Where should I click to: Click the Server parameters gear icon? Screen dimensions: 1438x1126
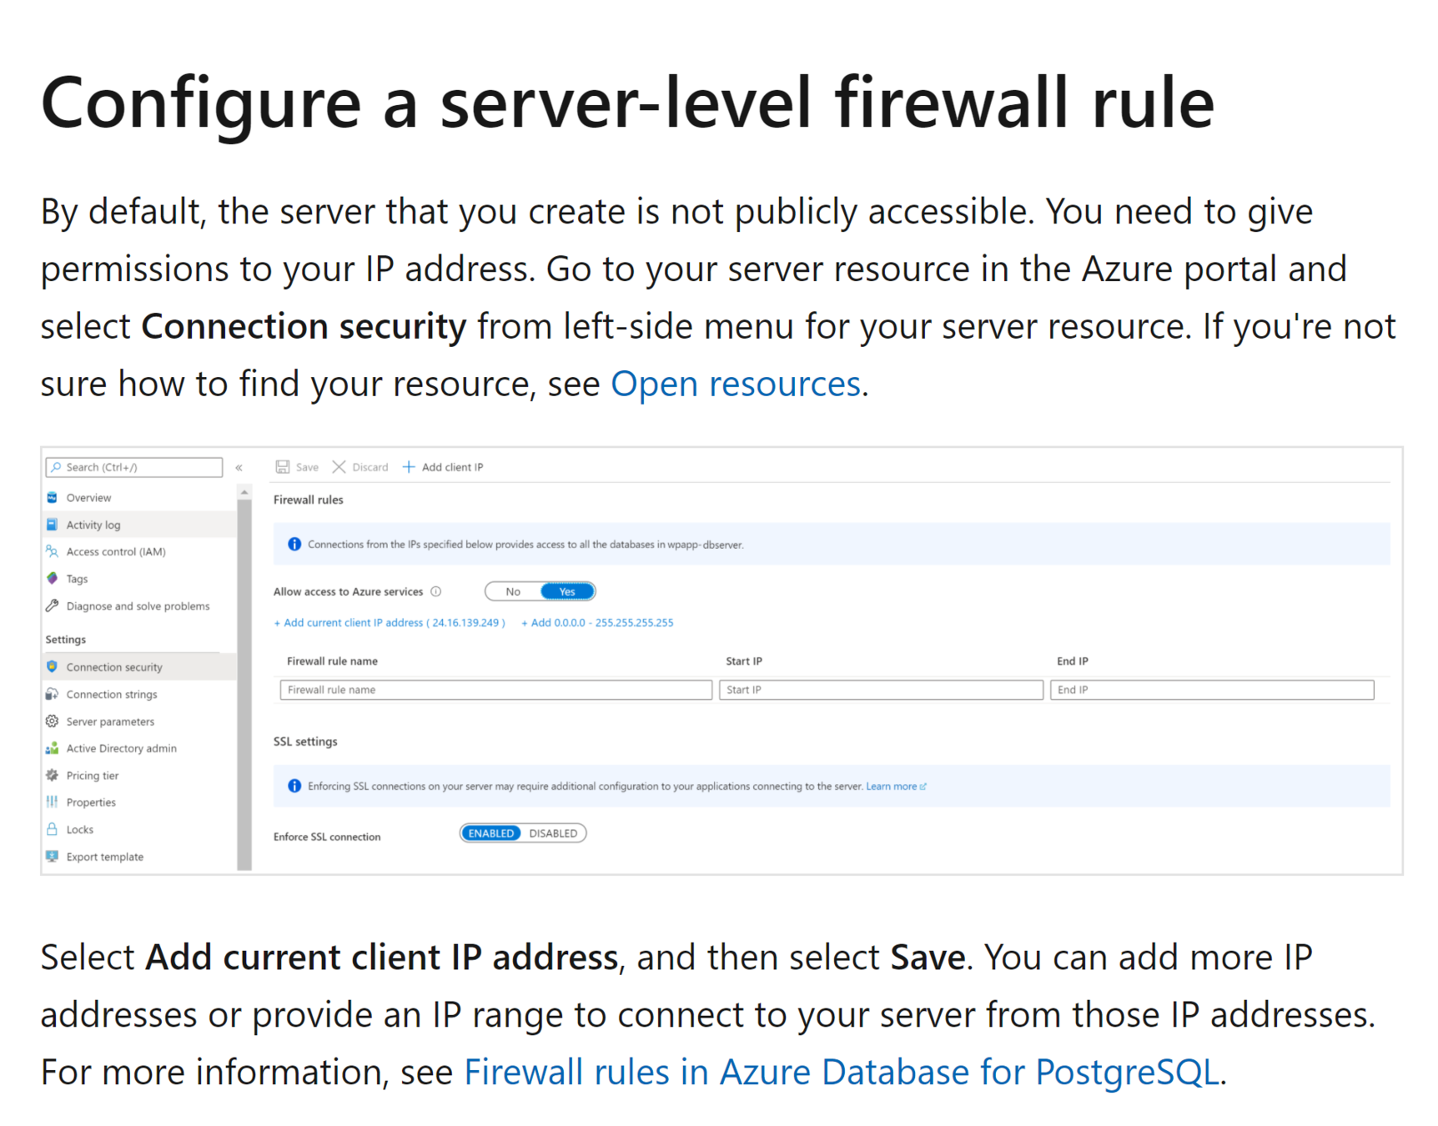(x=53, y=721)
